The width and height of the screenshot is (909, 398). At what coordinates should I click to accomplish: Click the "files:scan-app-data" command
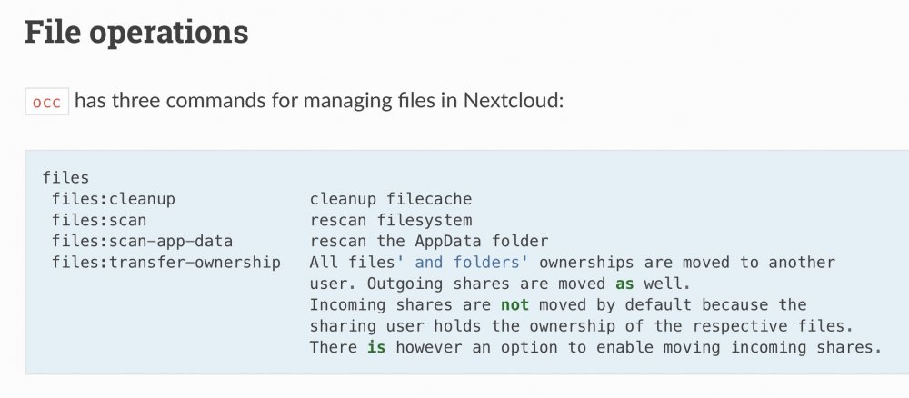(x=142, y=241)
